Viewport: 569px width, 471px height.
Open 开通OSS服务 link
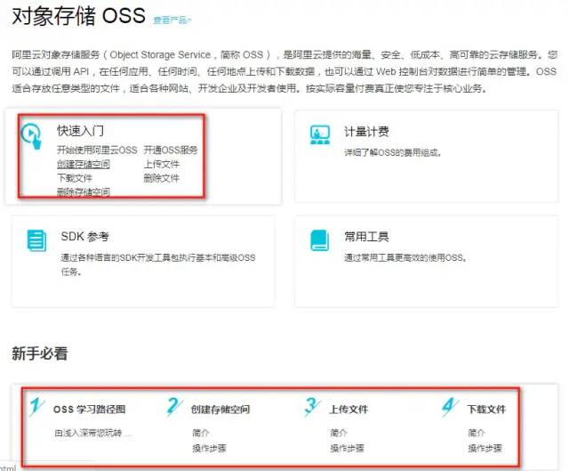point(171,150)
